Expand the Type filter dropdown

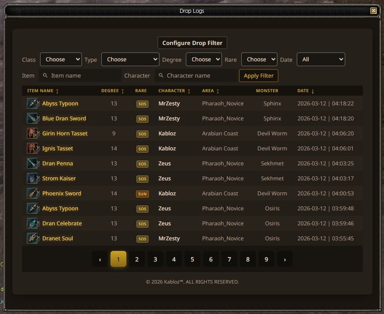(x=130, y=60)
